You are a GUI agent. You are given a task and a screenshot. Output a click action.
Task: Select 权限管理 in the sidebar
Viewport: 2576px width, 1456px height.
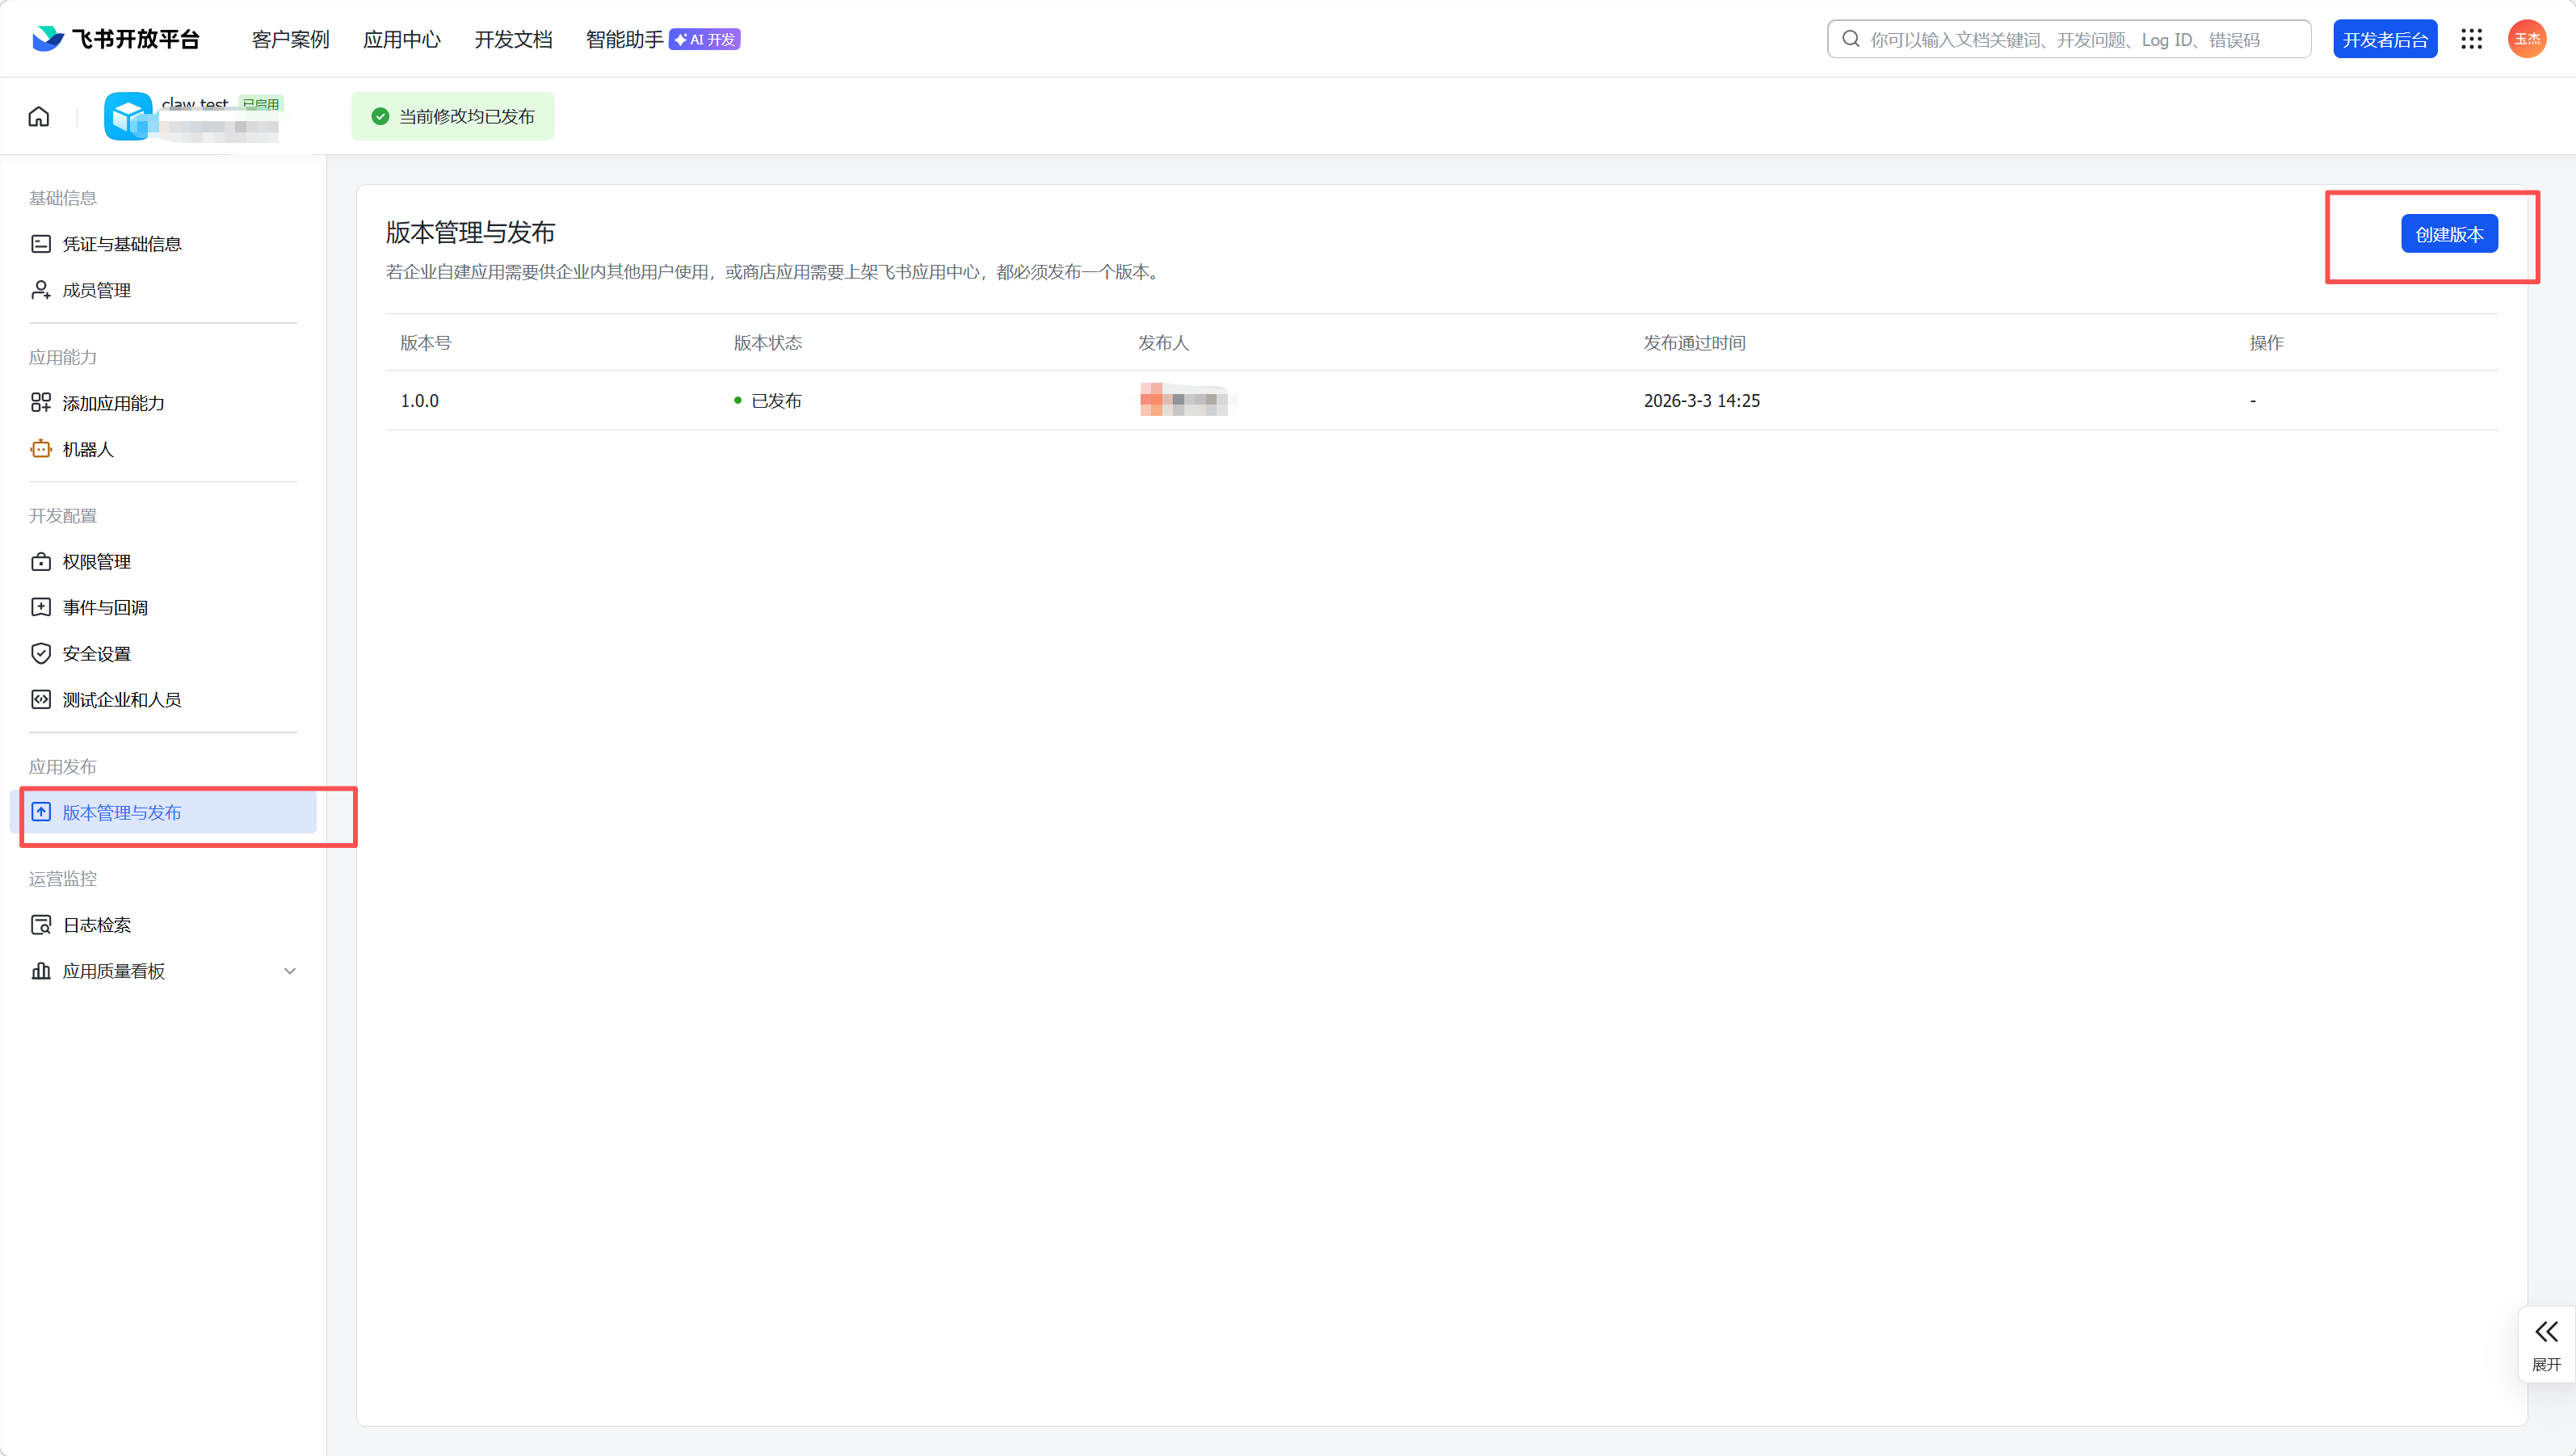(x=96, y=562)
